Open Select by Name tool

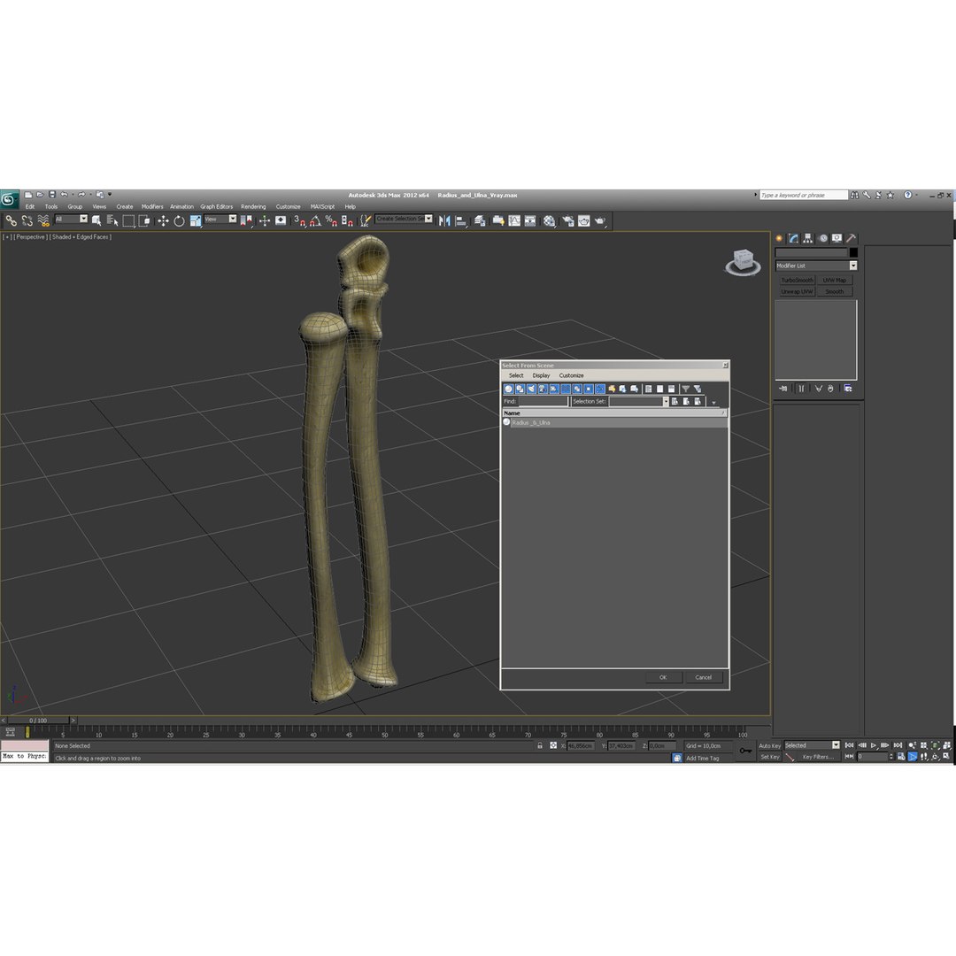(x=112, y=220)
